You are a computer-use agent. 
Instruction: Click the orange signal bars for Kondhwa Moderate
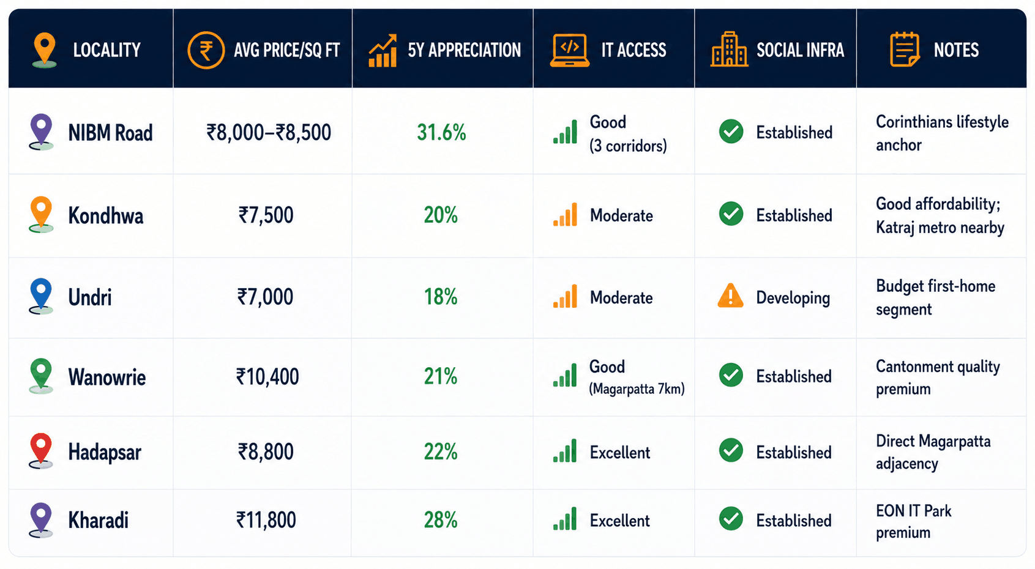pos(565,215)
